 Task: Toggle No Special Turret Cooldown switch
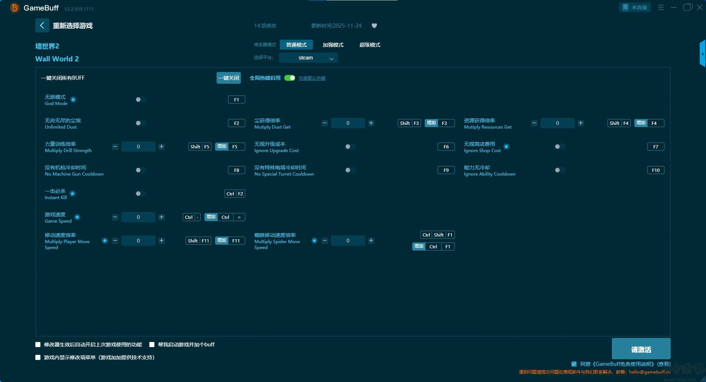click(350, 170)
